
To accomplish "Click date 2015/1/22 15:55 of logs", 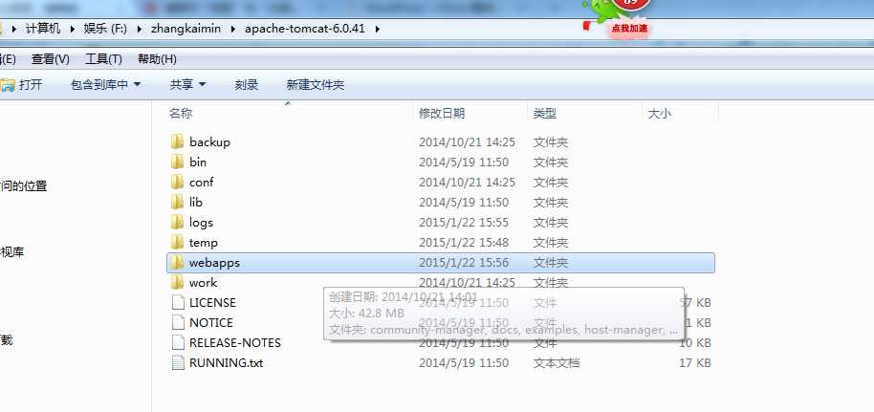I will (464, 223).
